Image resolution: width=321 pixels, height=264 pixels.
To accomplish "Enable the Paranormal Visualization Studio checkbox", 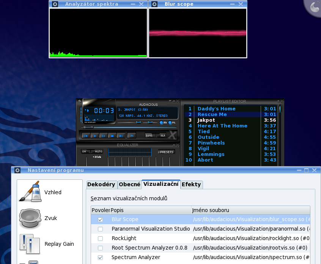I will pos(100,229).
